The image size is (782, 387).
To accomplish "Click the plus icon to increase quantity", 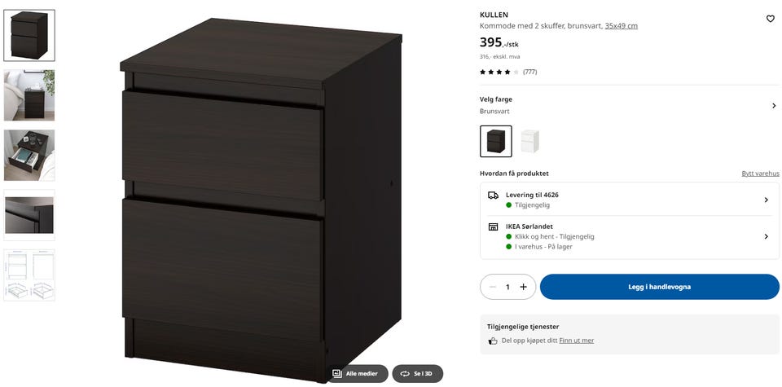I will pos(523,287).
